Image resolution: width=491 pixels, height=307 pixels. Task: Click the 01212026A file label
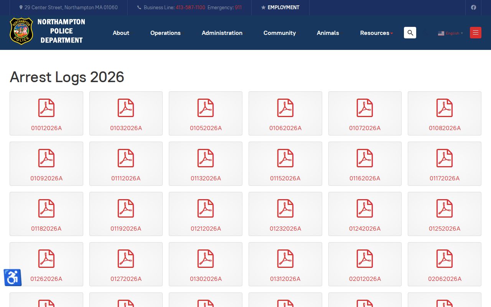pos(206,228)
